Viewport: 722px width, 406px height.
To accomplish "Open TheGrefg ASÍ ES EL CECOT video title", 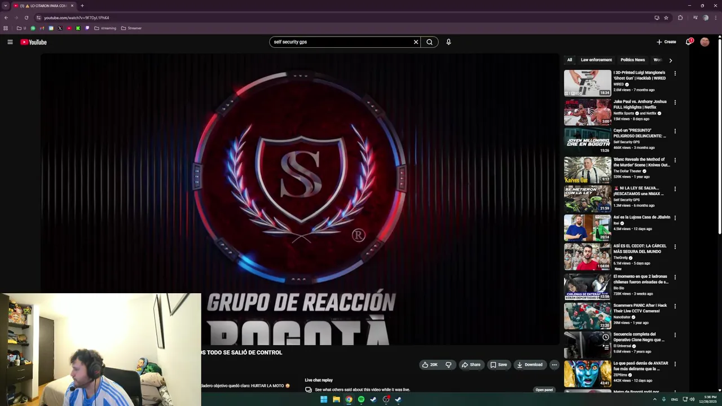I will point(640,249).
